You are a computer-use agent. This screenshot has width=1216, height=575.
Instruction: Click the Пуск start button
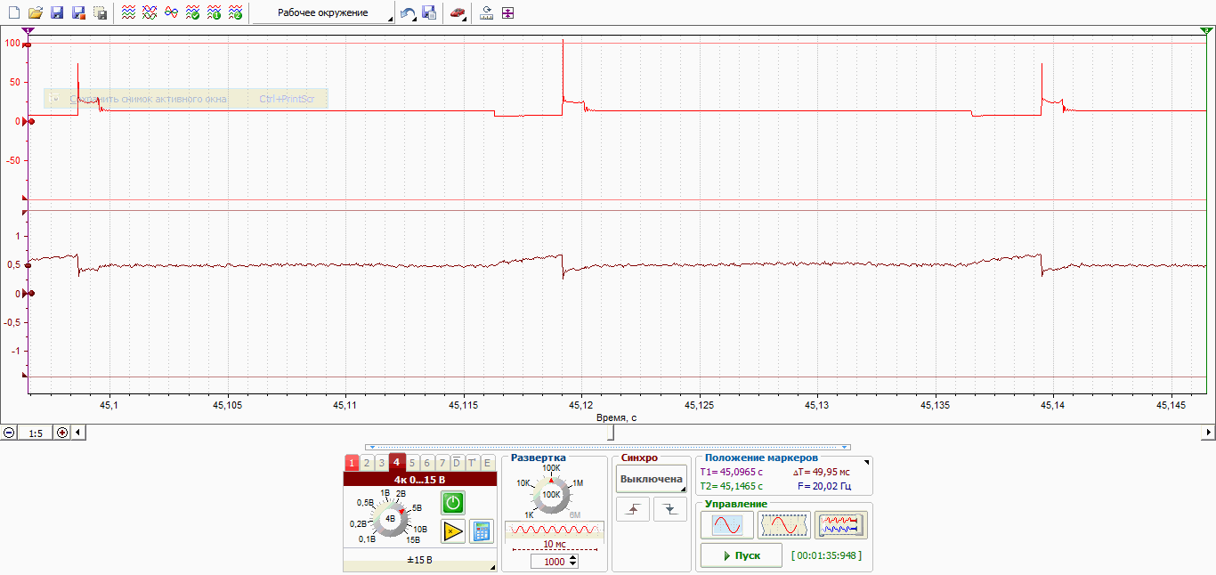pos(742,555)
